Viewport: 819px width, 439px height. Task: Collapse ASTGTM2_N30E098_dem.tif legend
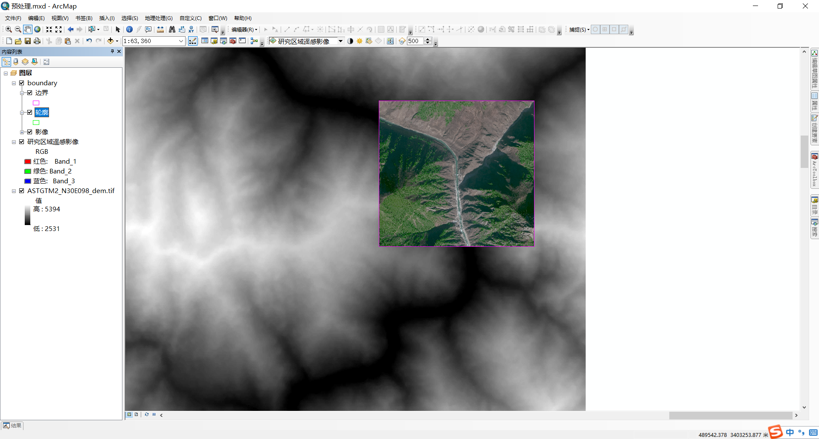(x=14, y=191)
